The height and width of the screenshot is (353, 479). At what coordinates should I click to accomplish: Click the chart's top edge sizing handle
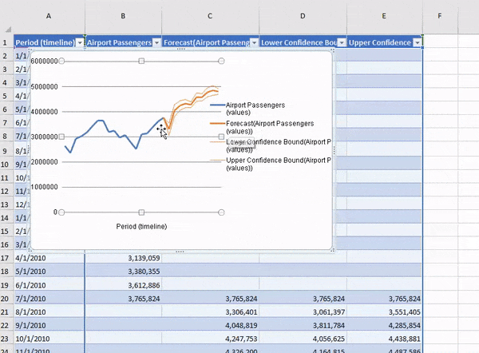coord(181,49)
